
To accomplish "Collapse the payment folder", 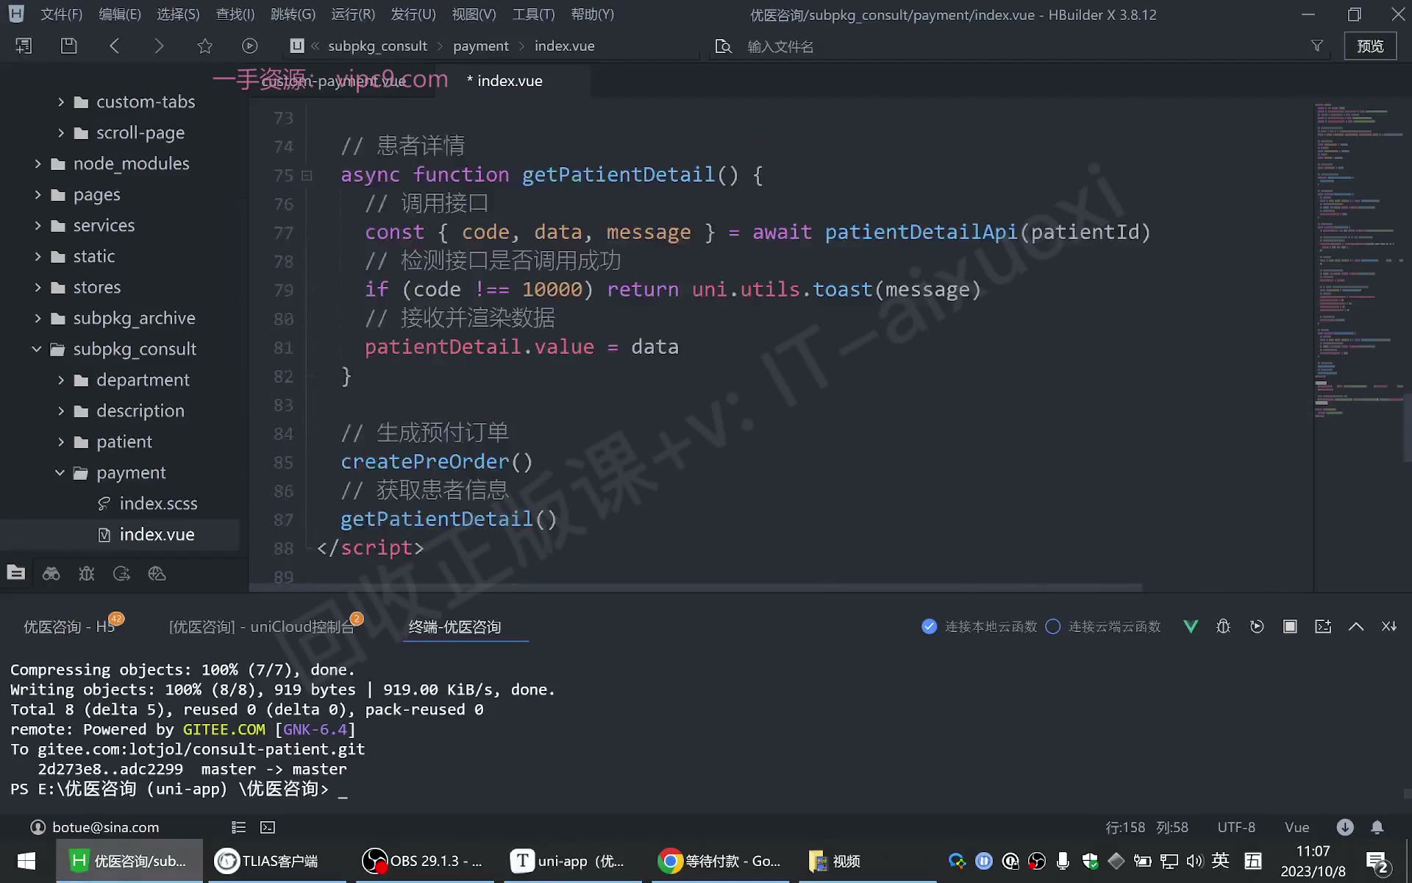I will click(60, 472).
